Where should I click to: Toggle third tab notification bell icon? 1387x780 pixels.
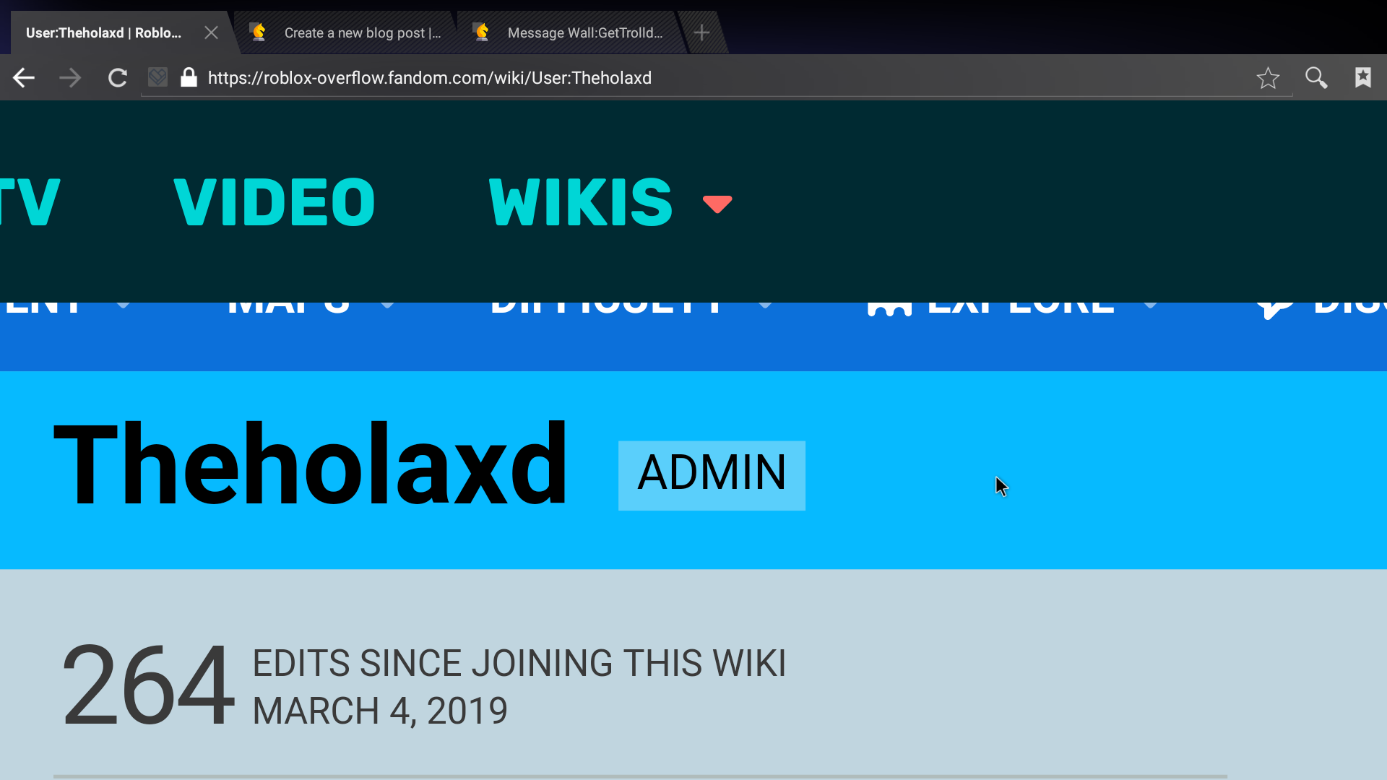click(x=483, y=32)
